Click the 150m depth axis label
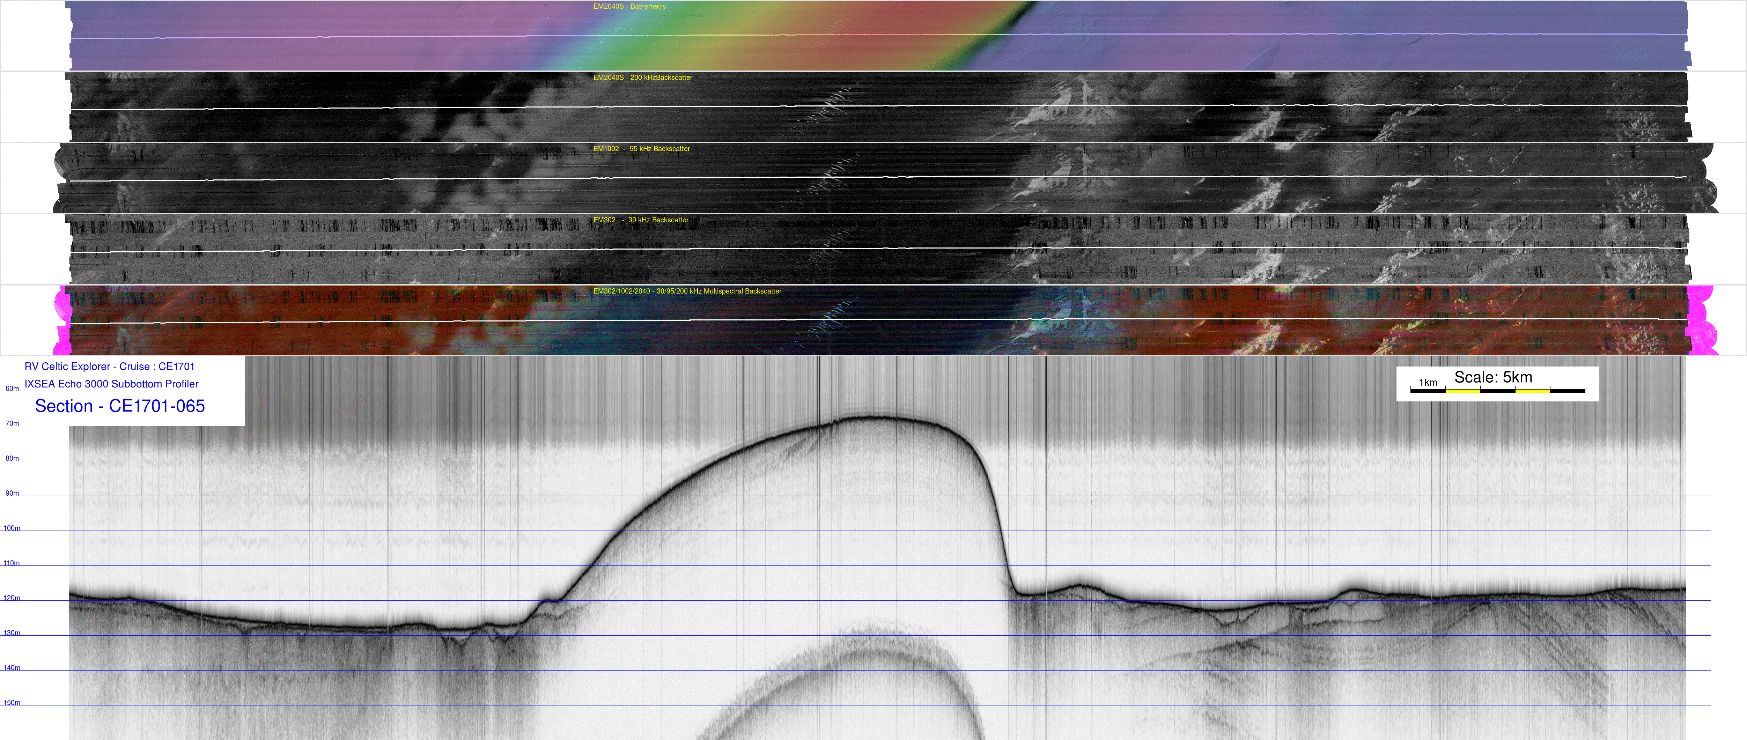Image resolution: width=1747 pixels, height=740 pixels. pyautogui.click(x=12, y=703)
